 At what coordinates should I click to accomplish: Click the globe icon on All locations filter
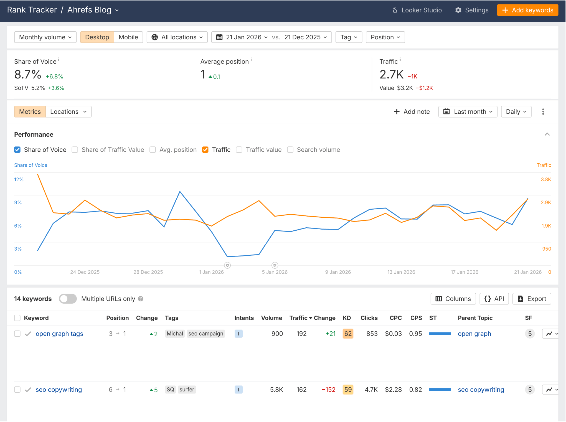[x=155, y=37]
